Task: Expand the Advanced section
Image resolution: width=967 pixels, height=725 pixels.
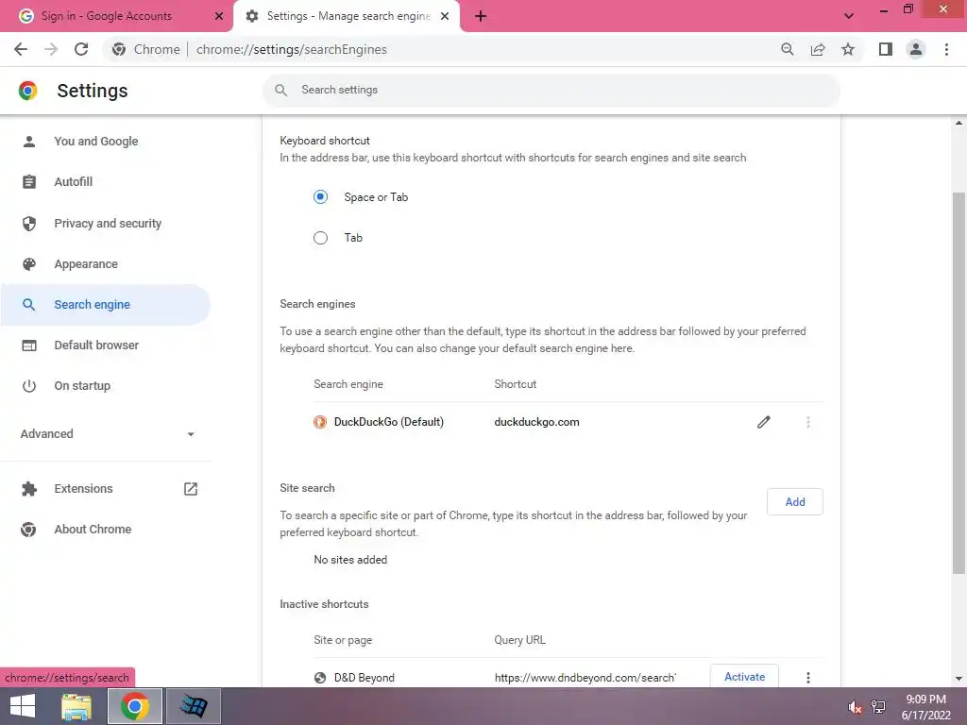Action: 107,434
